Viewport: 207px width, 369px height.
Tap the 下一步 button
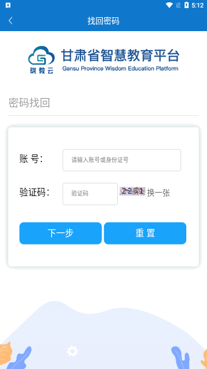point(60,233)
